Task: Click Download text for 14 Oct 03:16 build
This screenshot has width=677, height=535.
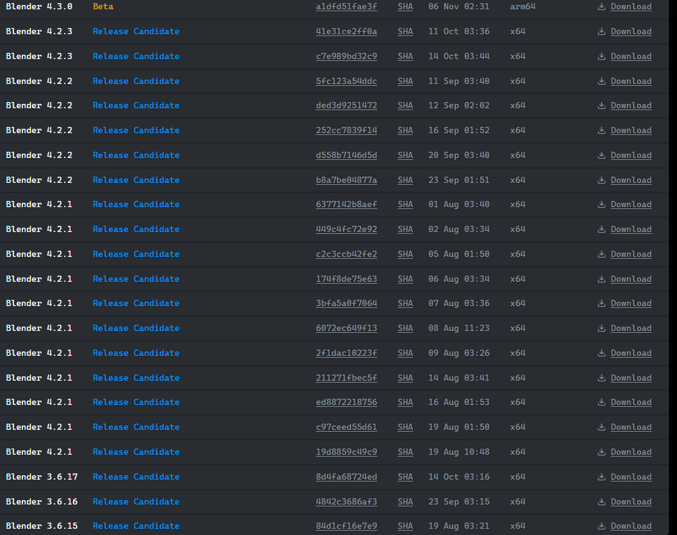Action: 631,477
